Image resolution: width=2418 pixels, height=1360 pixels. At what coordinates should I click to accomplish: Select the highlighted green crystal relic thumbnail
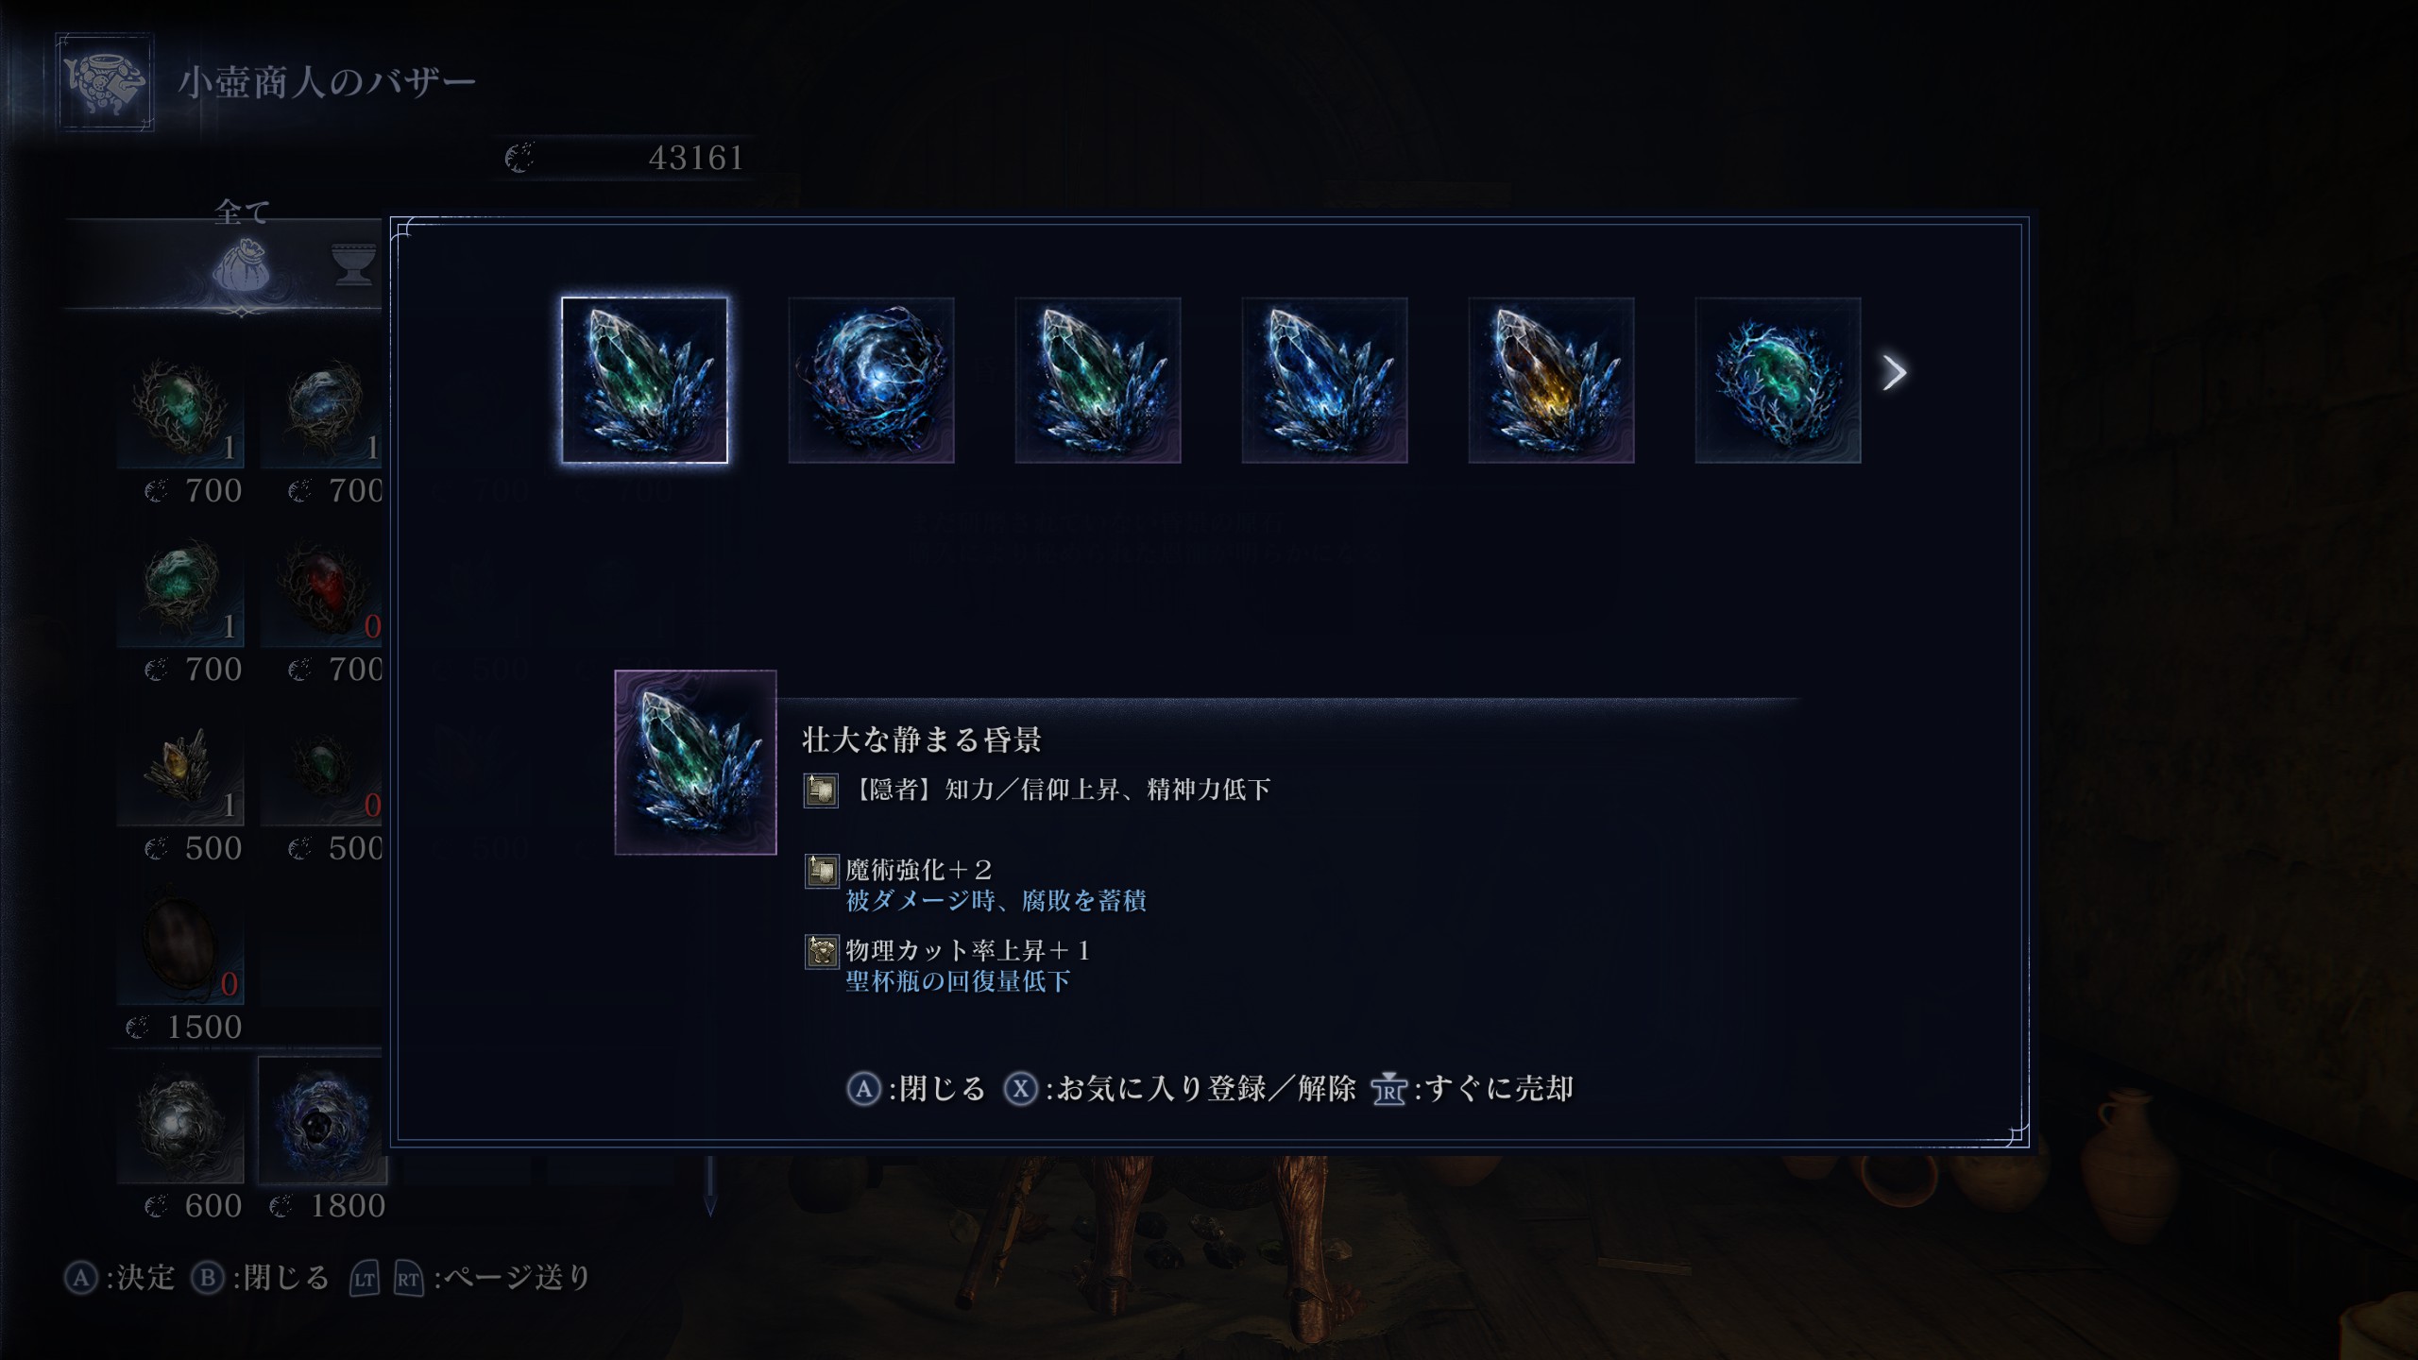tap(644, 380)
